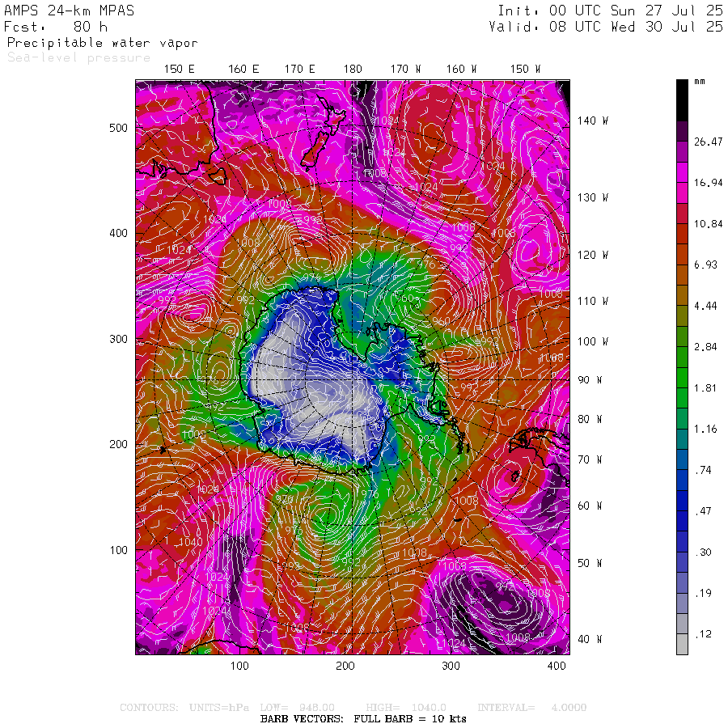Pick the black segment of the color bar

pos(682,100)
